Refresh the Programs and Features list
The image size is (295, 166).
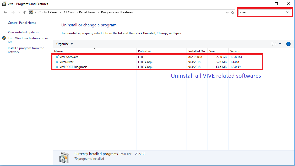click(233, 12)
